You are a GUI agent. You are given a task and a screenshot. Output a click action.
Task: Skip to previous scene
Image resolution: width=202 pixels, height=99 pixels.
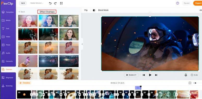click(x=144, y=75)
